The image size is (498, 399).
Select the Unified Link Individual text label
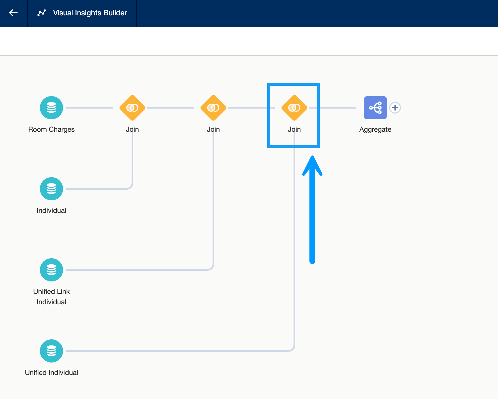coord(51,296)
